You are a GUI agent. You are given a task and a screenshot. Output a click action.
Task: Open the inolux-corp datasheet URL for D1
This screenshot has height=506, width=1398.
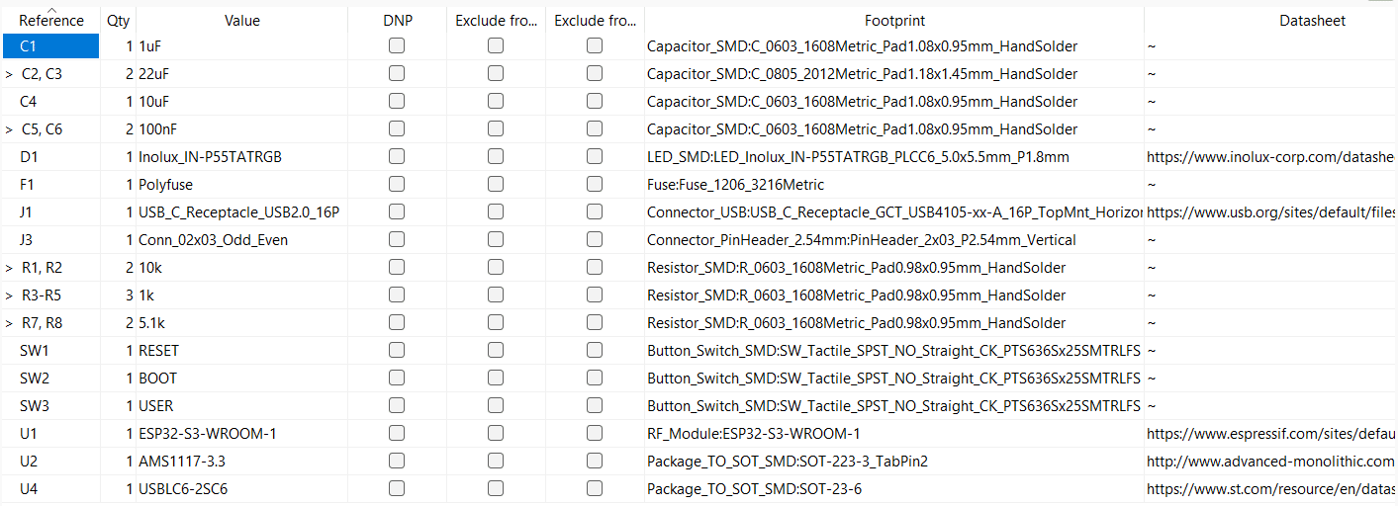[1270, 157]
